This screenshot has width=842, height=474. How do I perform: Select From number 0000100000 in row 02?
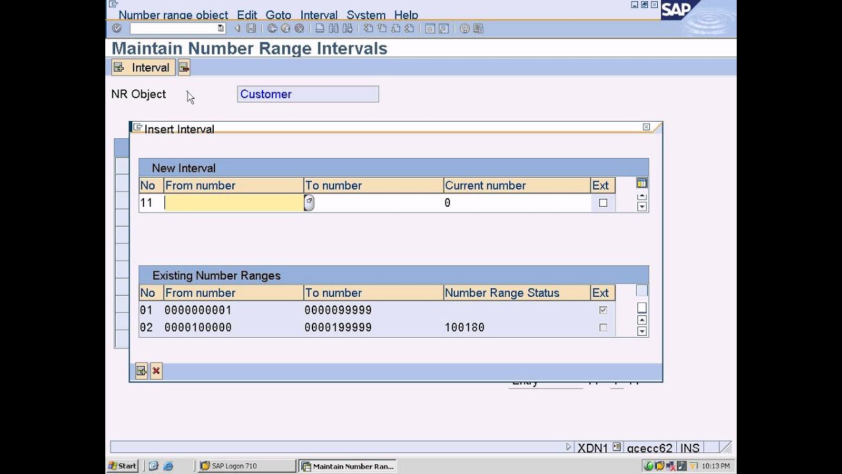coord(198,327)
